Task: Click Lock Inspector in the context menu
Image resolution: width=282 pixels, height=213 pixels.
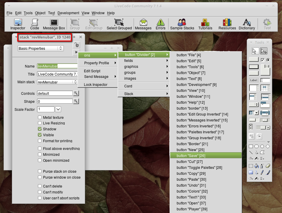Action: [x=95, y=84]
